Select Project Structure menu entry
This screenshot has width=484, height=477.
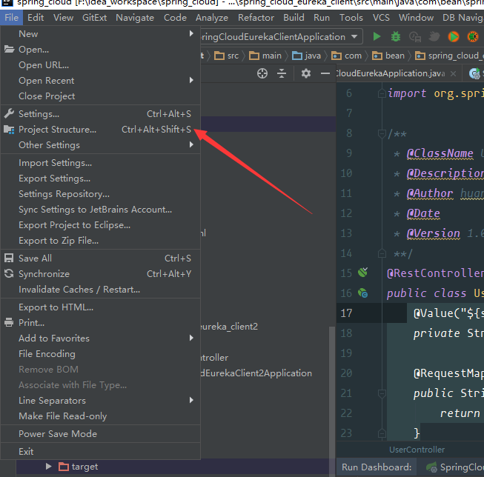(x=101, y=130)
